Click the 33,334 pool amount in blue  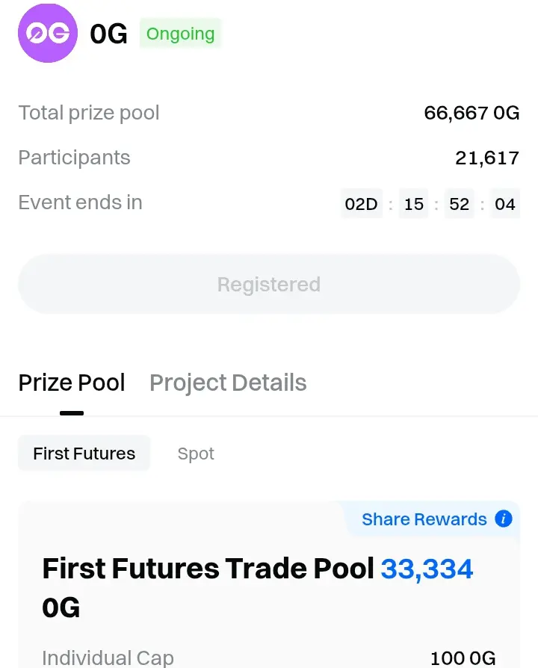click(427, 569)
